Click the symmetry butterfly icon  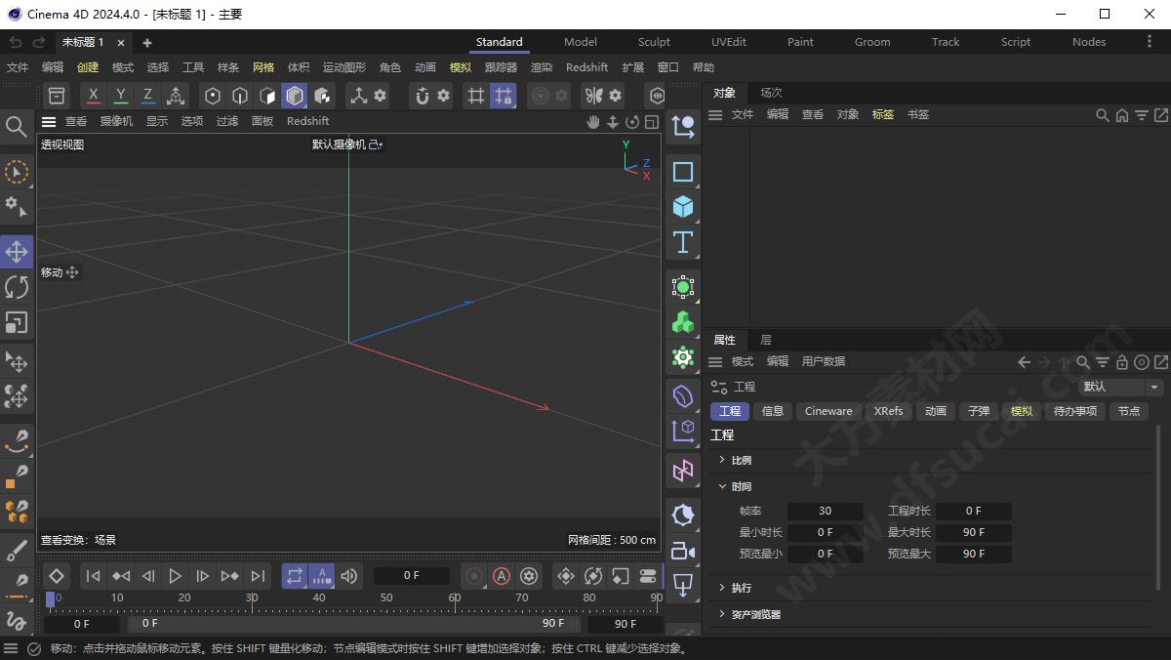point(593,96)
